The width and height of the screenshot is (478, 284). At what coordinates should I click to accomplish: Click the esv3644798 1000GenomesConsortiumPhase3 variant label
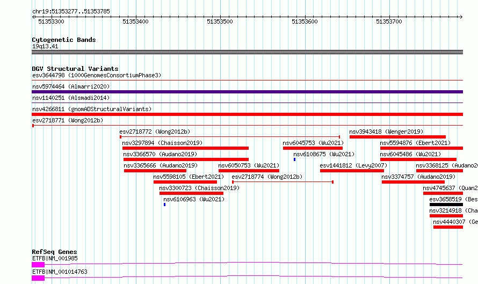pos(97,75)
